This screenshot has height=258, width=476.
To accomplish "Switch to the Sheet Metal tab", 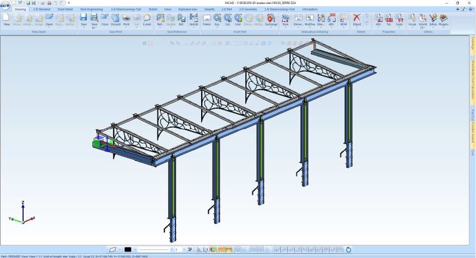I will point(65,9).
